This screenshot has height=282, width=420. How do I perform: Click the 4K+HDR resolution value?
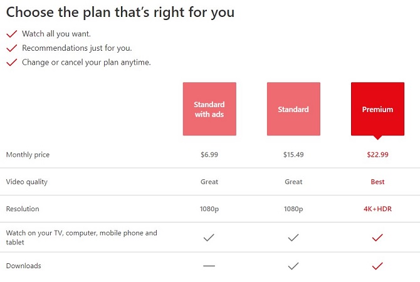point(377,209)
